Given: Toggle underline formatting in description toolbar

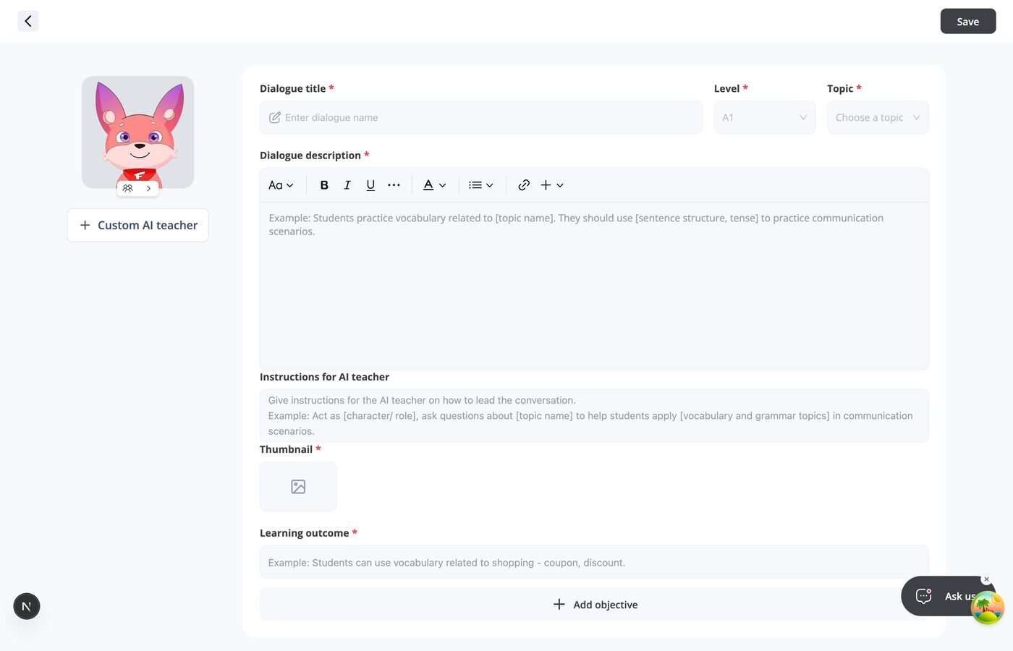Looking at the screenshot, I should tap(370, 185).
